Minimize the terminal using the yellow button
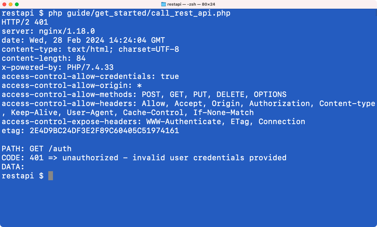Screen dimensions: 377x227 tap(11, 4)
